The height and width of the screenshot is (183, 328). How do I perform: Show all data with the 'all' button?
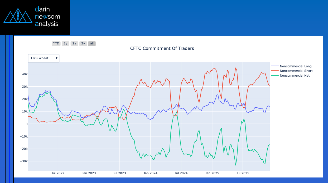pyautogui.click(x=92, y=44)
